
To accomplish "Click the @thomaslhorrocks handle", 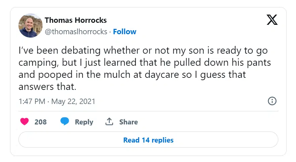I will (76, 32).
